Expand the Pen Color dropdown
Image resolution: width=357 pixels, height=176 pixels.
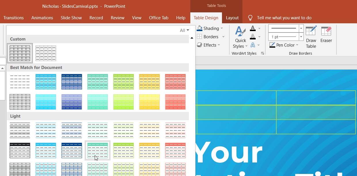pos(297,45)
